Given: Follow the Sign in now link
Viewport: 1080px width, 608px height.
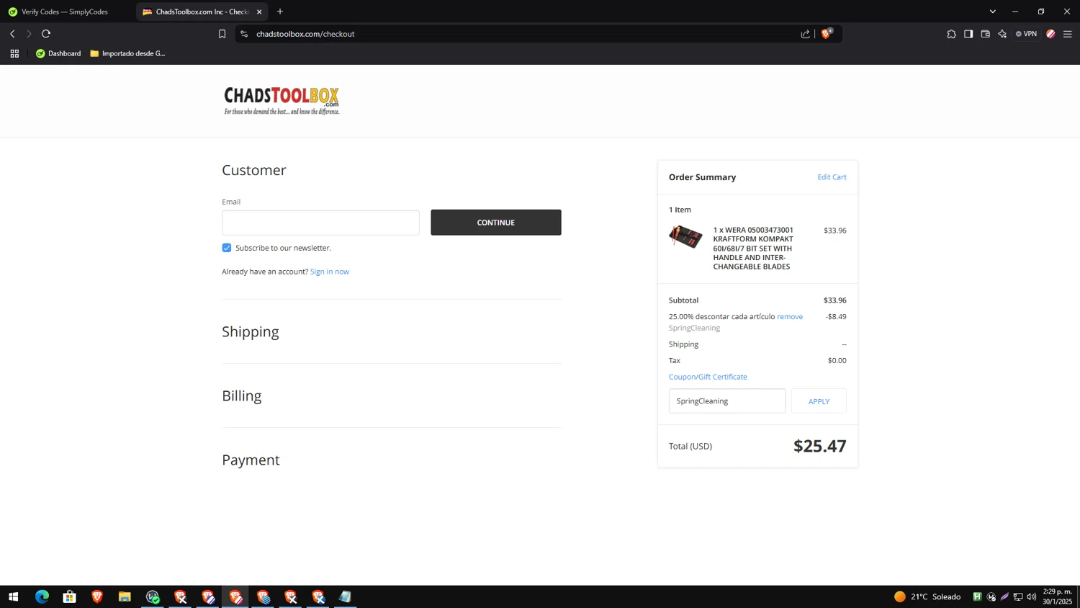Looking at the screenshot, I should tap(330, 272).
